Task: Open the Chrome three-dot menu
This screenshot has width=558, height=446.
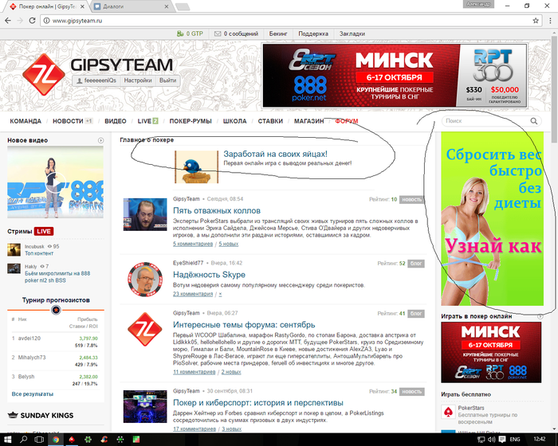Action: click(x=550, y=21)
